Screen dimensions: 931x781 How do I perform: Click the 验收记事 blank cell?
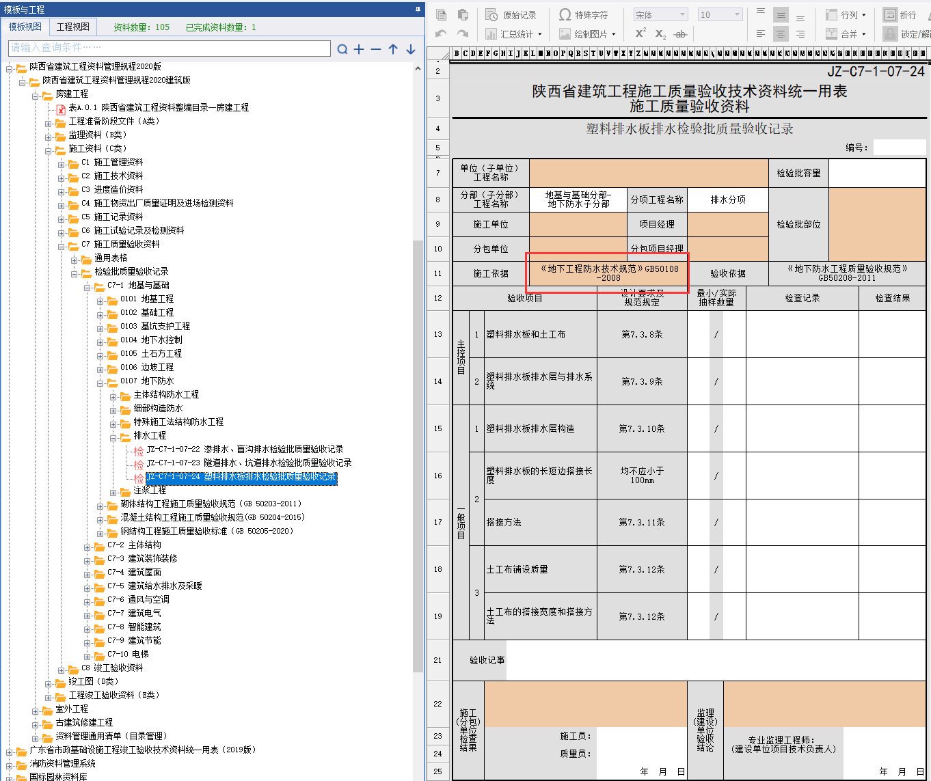coord(716,660)
